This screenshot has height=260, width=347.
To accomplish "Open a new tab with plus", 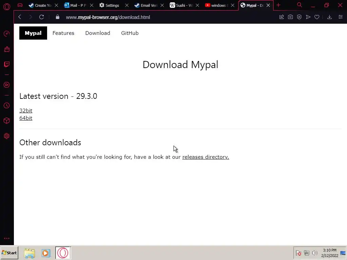I will coord(279,5).
